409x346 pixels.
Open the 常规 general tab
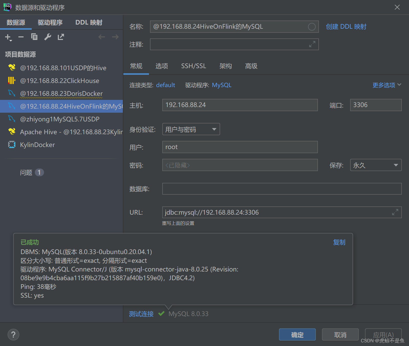[x=136, y=66]
